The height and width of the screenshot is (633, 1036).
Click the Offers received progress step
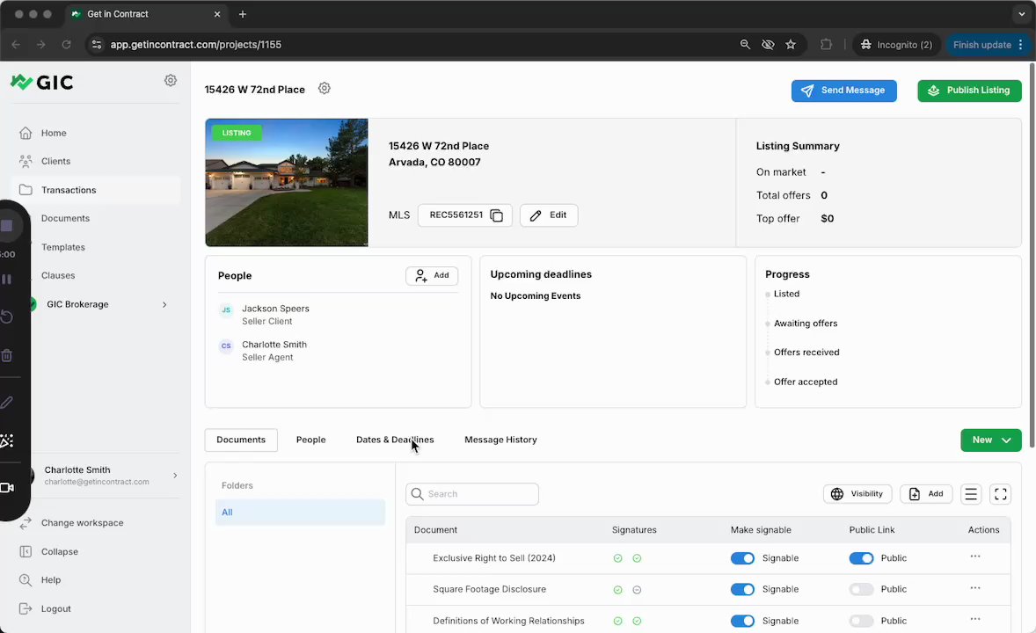click(x=806, y=353)
